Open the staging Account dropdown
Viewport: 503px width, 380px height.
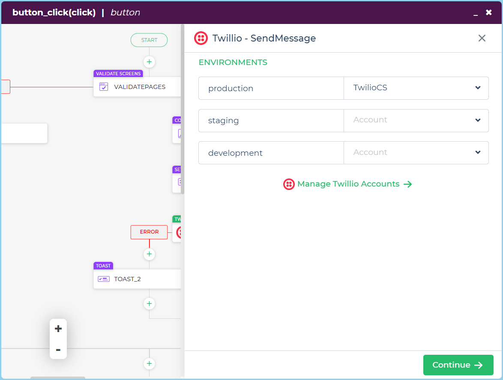pyautogui.click(x=416, y=120)
